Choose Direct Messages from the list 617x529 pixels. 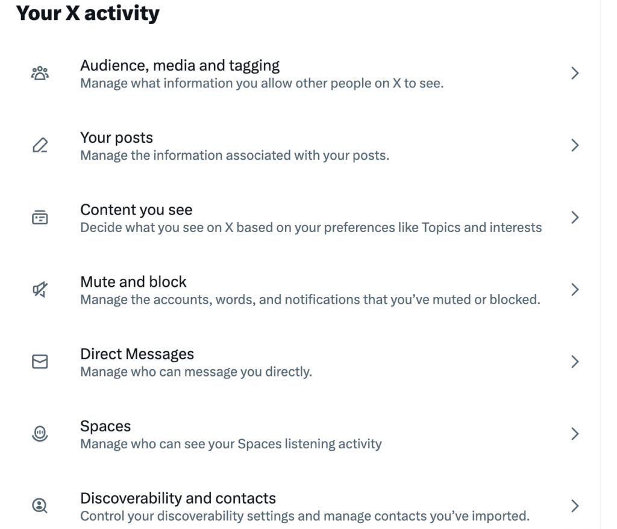pos(137,354)
